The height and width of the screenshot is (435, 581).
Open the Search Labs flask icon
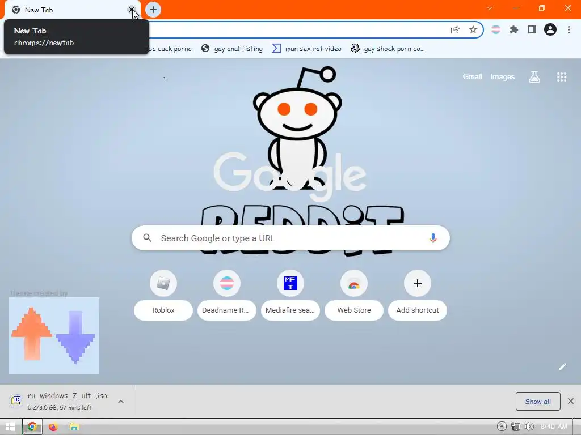(534, 77)
